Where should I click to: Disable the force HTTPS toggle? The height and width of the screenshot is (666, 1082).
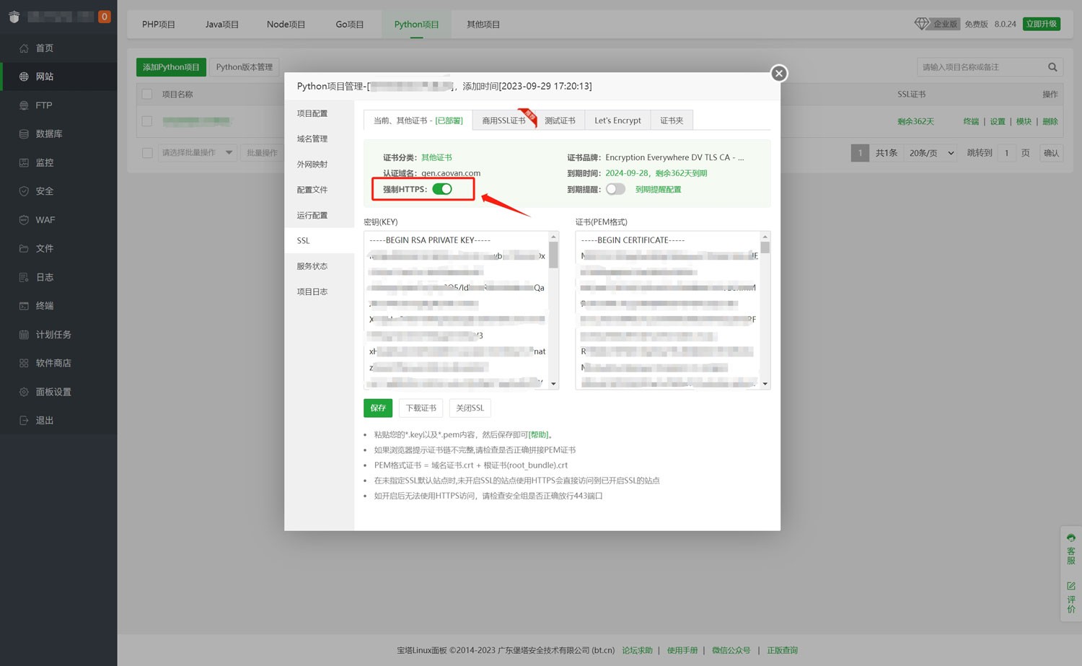[442, 189]
